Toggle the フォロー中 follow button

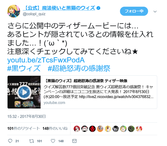coord(134,11)
